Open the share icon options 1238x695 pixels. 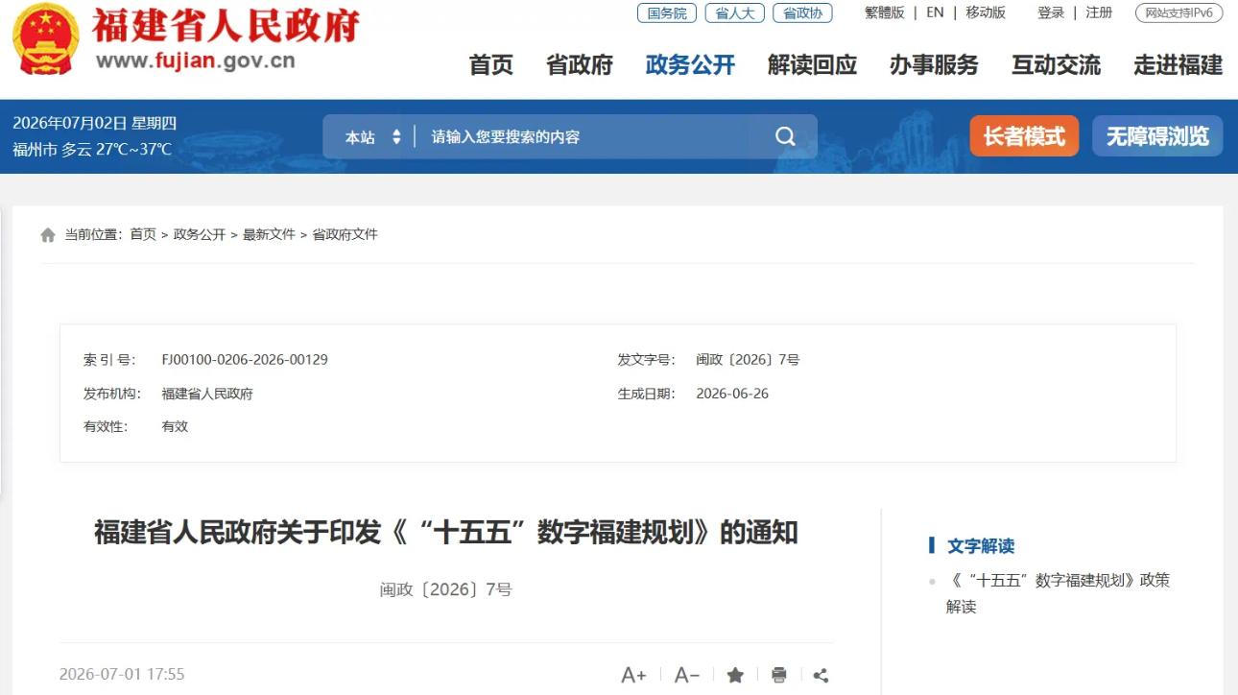pyautogui.click(x=821, y=675)
